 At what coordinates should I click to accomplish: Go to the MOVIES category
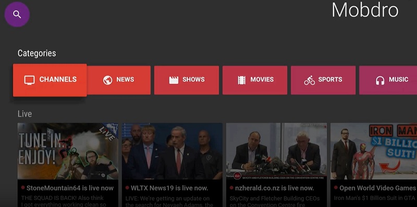click(255, 80)
